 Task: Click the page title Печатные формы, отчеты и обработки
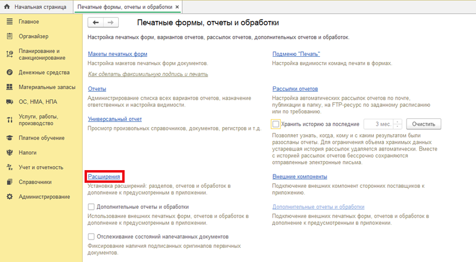(208, 22)
